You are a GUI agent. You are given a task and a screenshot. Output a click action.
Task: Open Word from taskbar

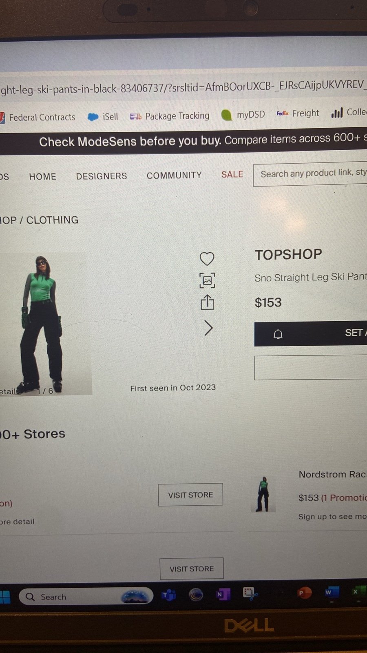click(330, 592)
